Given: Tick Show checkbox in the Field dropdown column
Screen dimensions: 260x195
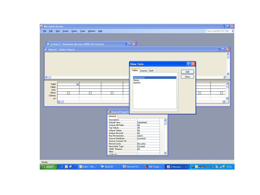Looking at the screenshot, I should (x=68, y=93).
